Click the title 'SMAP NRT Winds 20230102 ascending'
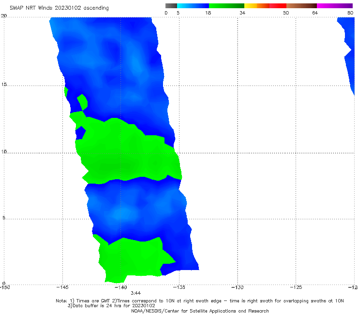Viewport: 358px width, 314px height. click(x=59, y=8)
